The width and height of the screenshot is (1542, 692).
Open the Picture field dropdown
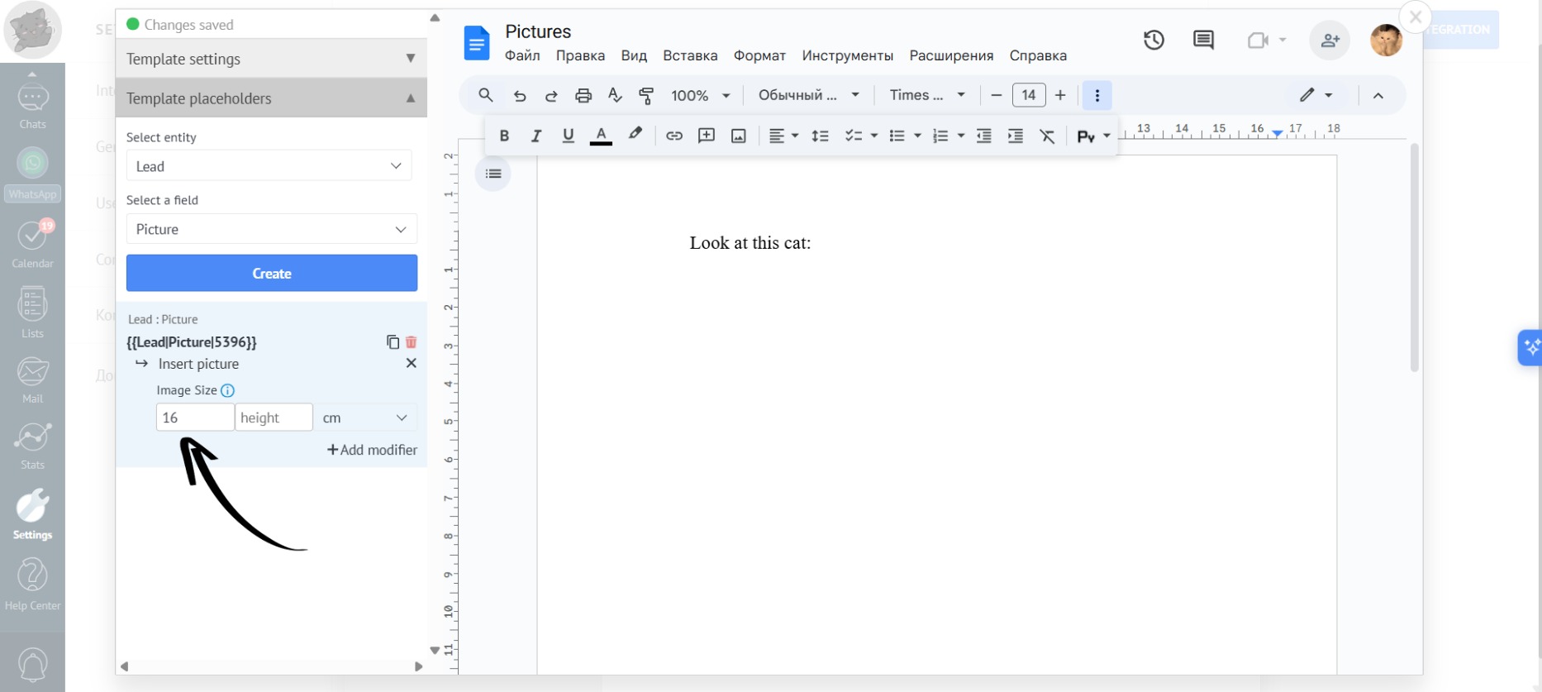271,229
